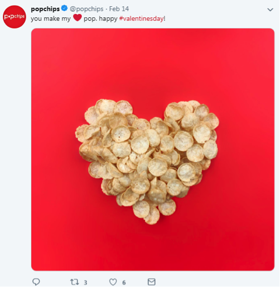Open the @popchips handle link
Viewport: 280px width, 287px height.
click(86, 9)
